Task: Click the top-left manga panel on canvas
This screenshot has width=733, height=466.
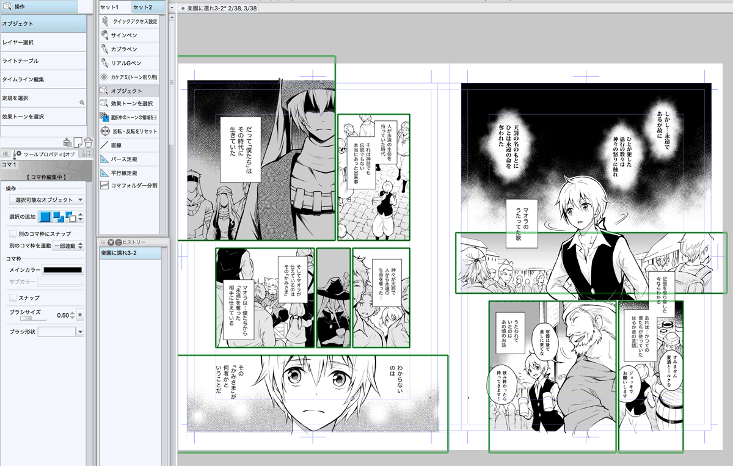Action: coord(261,160)
